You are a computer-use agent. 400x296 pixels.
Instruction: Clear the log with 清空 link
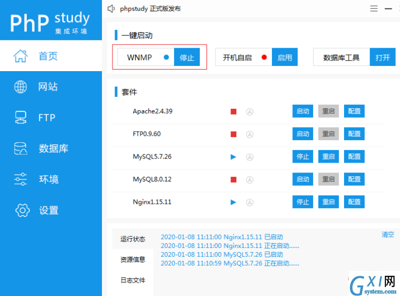click(x=388, y=234)
